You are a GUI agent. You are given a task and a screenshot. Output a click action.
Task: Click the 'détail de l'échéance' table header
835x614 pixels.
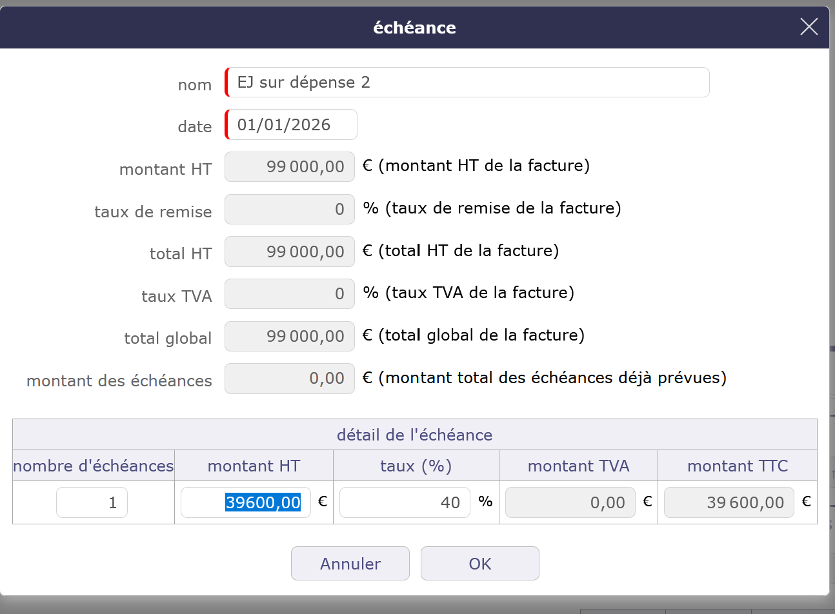[x=414, y=435]
